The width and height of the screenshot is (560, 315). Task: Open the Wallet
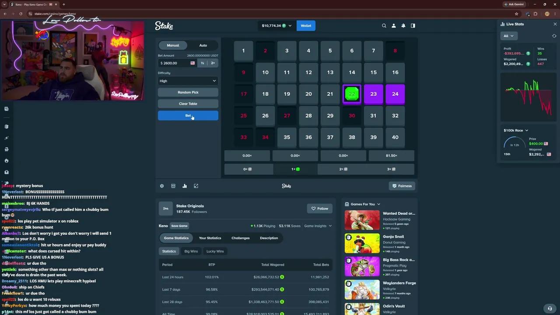pyautogui.click(x=306, y=26)
